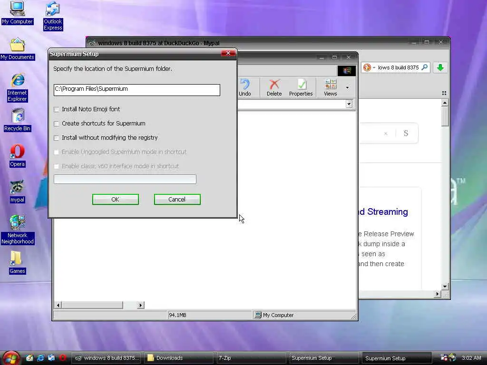Click right arrow of file manager scrollbar
487x365 pixels.
click(x=141, y=305)
